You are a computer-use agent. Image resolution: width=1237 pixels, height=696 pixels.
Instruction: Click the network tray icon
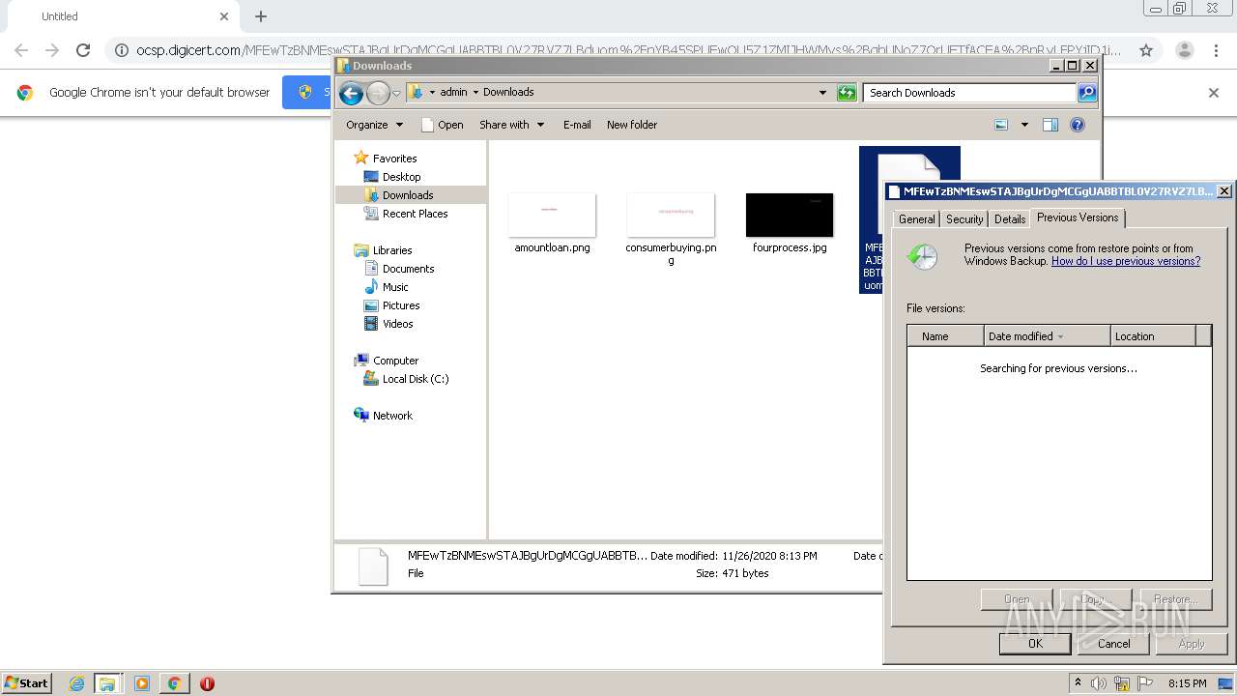click(x=1122, y=683)
